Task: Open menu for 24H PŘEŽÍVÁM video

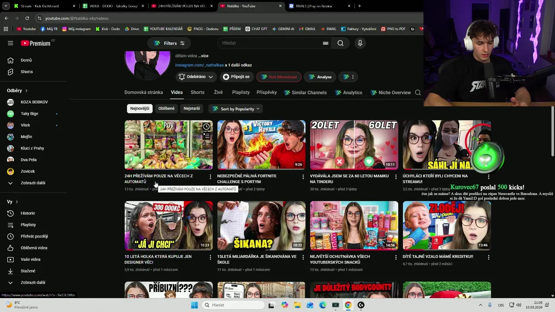Action: point(210,177)
